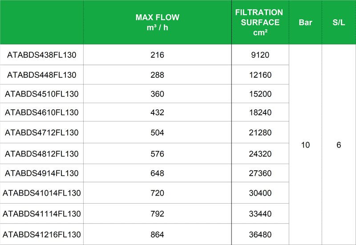Select filtration surface value 9120
Image resolution: width=356 pixels, height=245 pixels.
[x=260, y=55]
